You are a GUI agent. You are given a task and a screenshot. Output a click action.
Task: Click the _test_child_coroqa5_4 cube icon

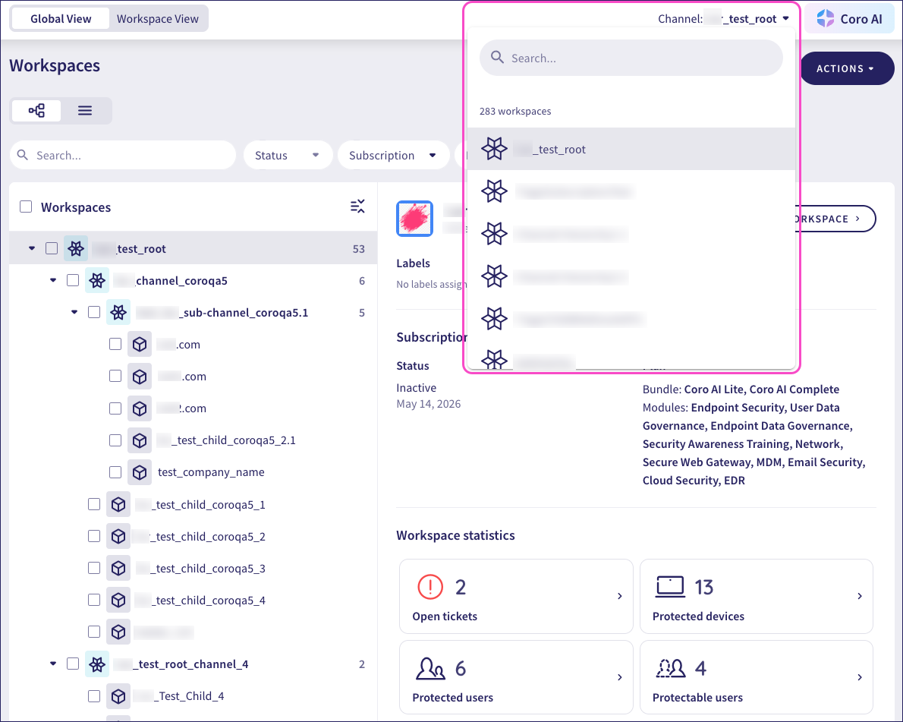(118, 601)
